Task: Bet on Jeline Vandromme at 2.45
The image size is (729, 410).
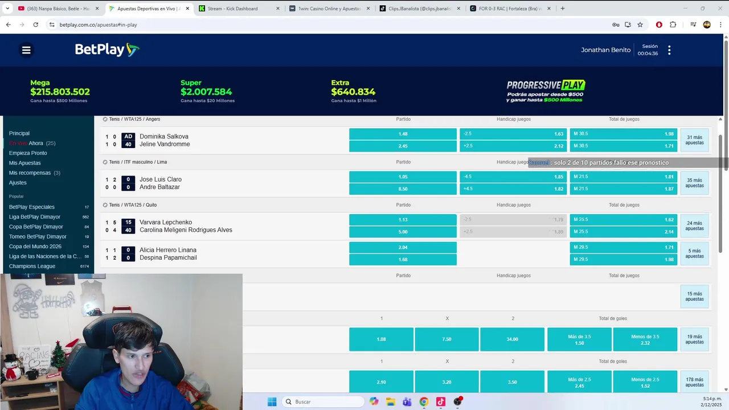Action: (x=403, y=146)
